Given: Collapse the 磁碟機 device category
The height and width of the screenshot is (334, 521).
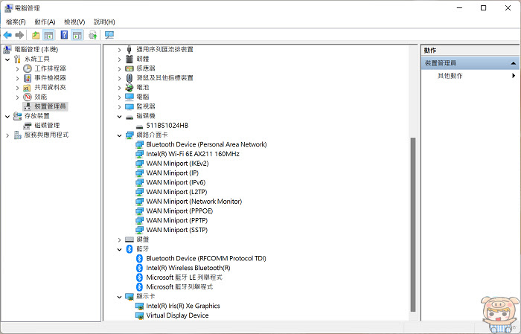Looking at the screenshot, I should (119, 117).
